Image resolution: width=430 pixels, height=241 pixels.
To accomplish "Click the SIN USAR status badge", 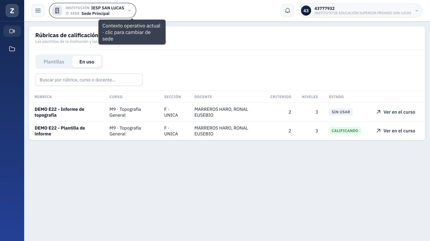I will pyautogui.click(x=341, y=112).
